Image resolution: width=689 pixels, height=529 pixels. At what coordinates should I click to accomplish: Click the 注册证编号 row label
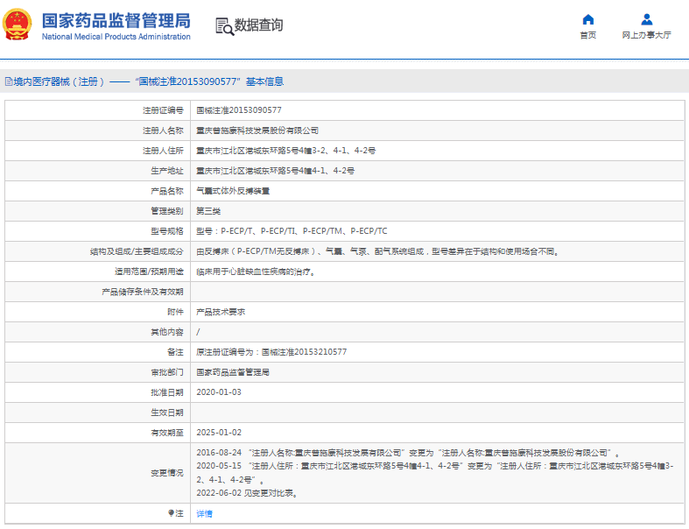click(x=163, y=110)
